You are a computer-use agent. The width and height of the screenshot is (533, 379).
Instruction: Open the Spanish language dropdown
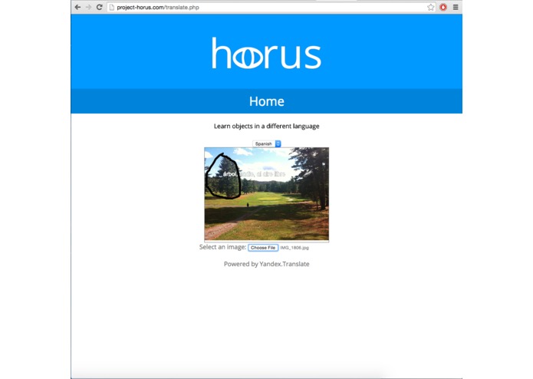coord(267,143)
